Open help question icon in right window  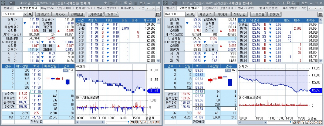click(288, 3)
